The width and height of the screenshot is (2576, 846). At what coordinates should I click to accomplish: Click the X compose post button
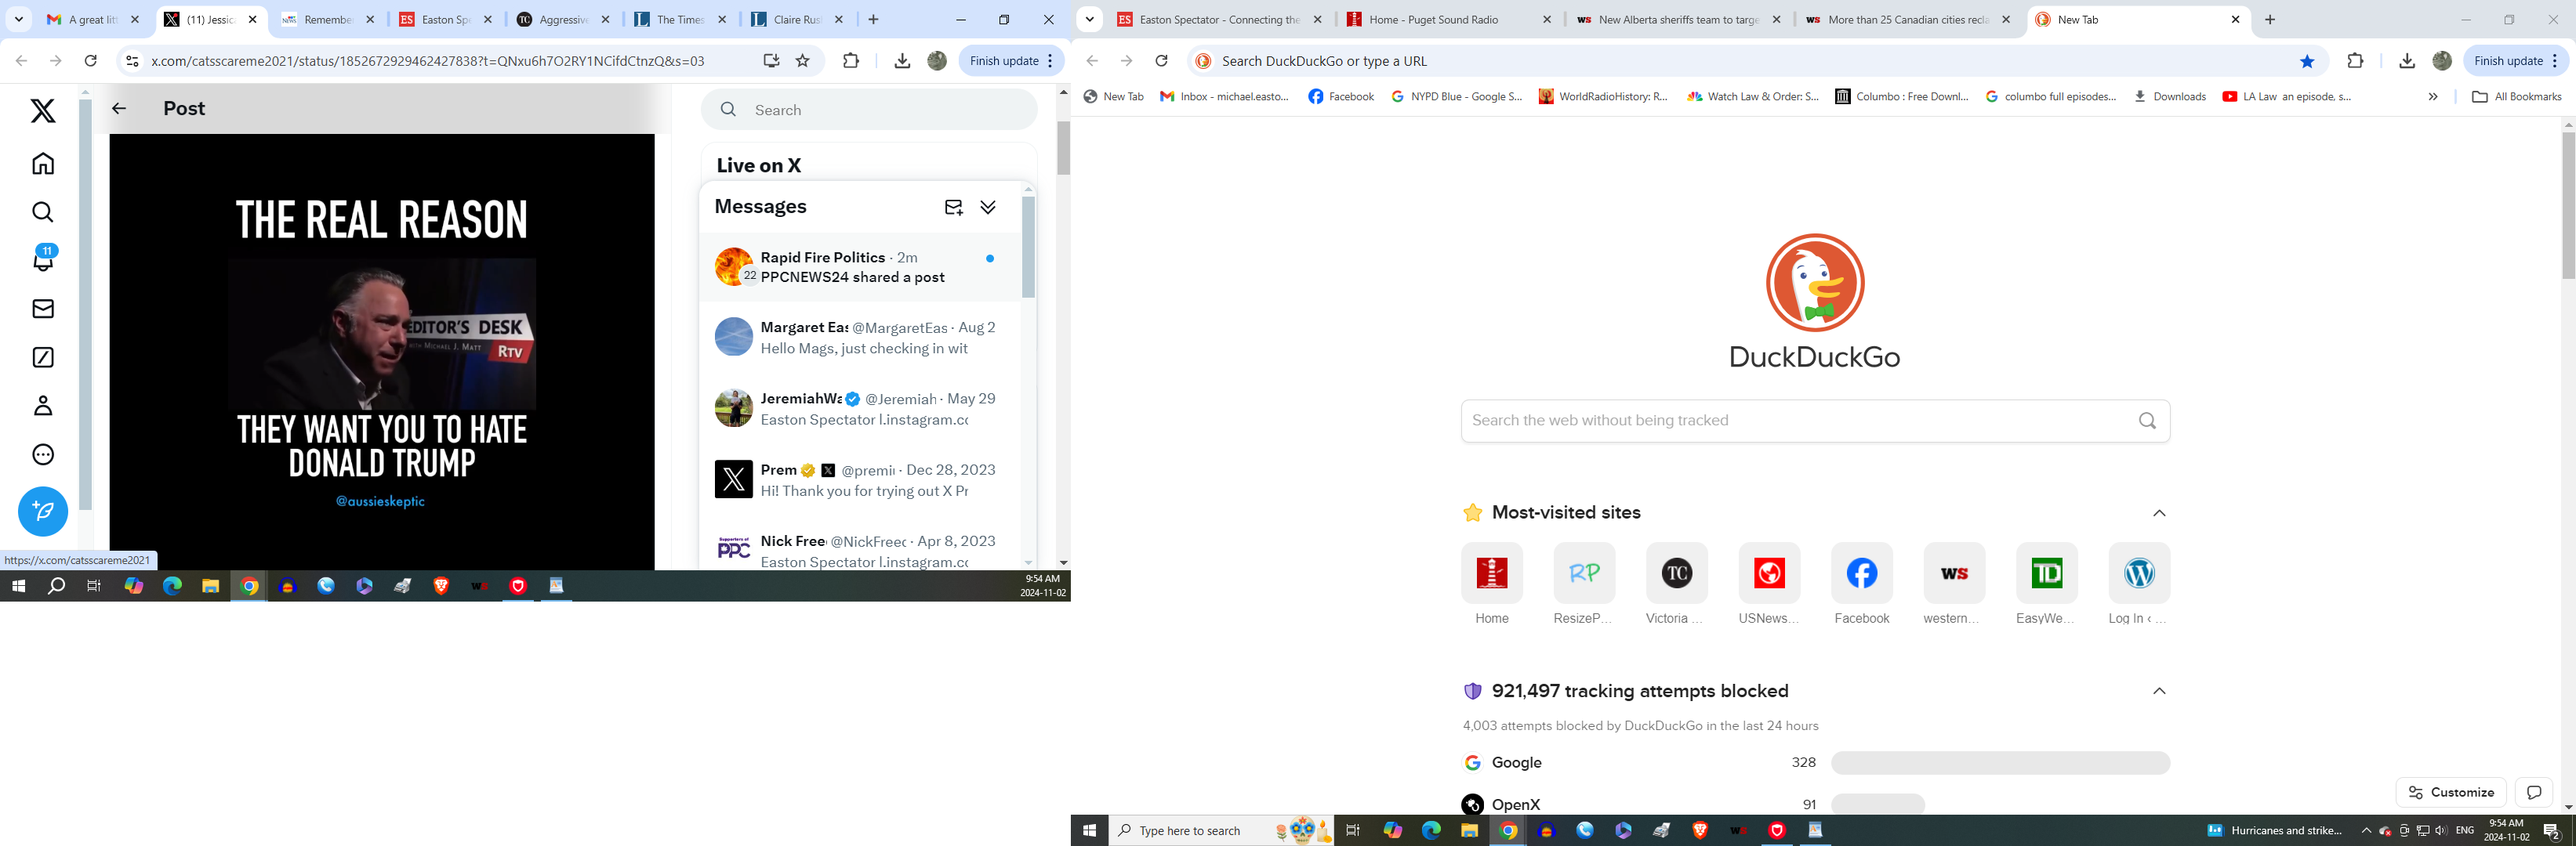(x=43, y=512)
